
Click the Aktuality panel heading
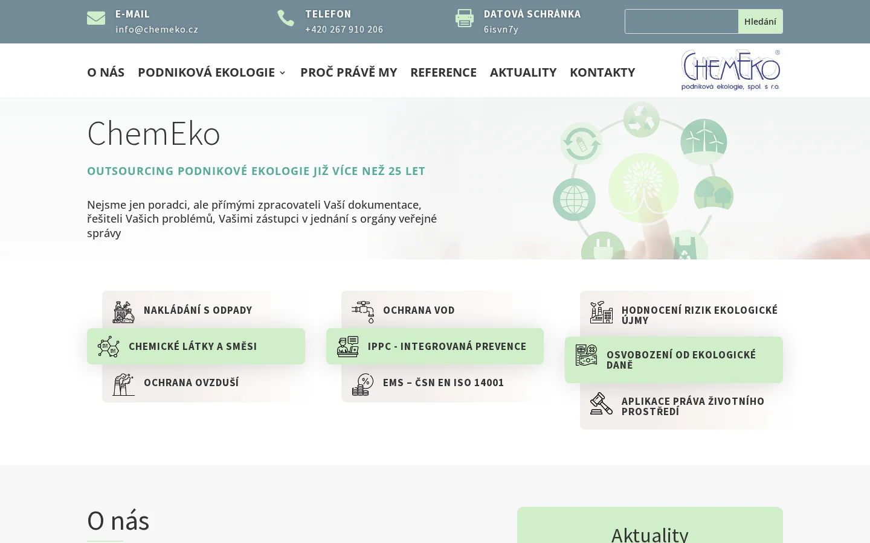coord(650,535)
